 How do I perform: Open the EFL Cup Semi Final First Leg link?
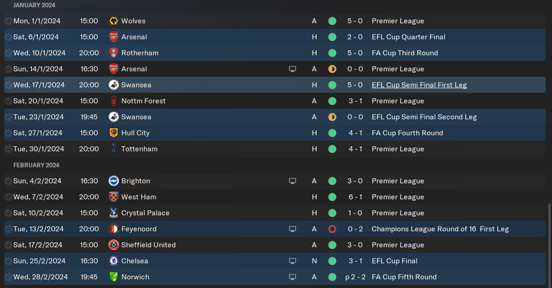[x=419, y=85]
